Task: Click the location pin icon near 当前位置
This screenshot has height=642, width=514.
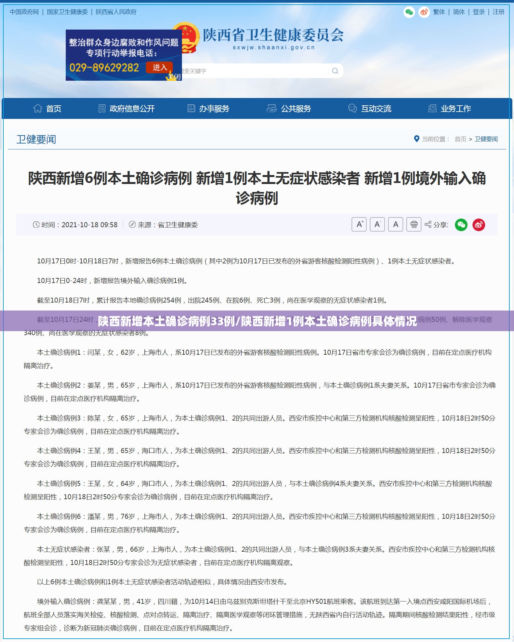Action: [x=417, y=139]
